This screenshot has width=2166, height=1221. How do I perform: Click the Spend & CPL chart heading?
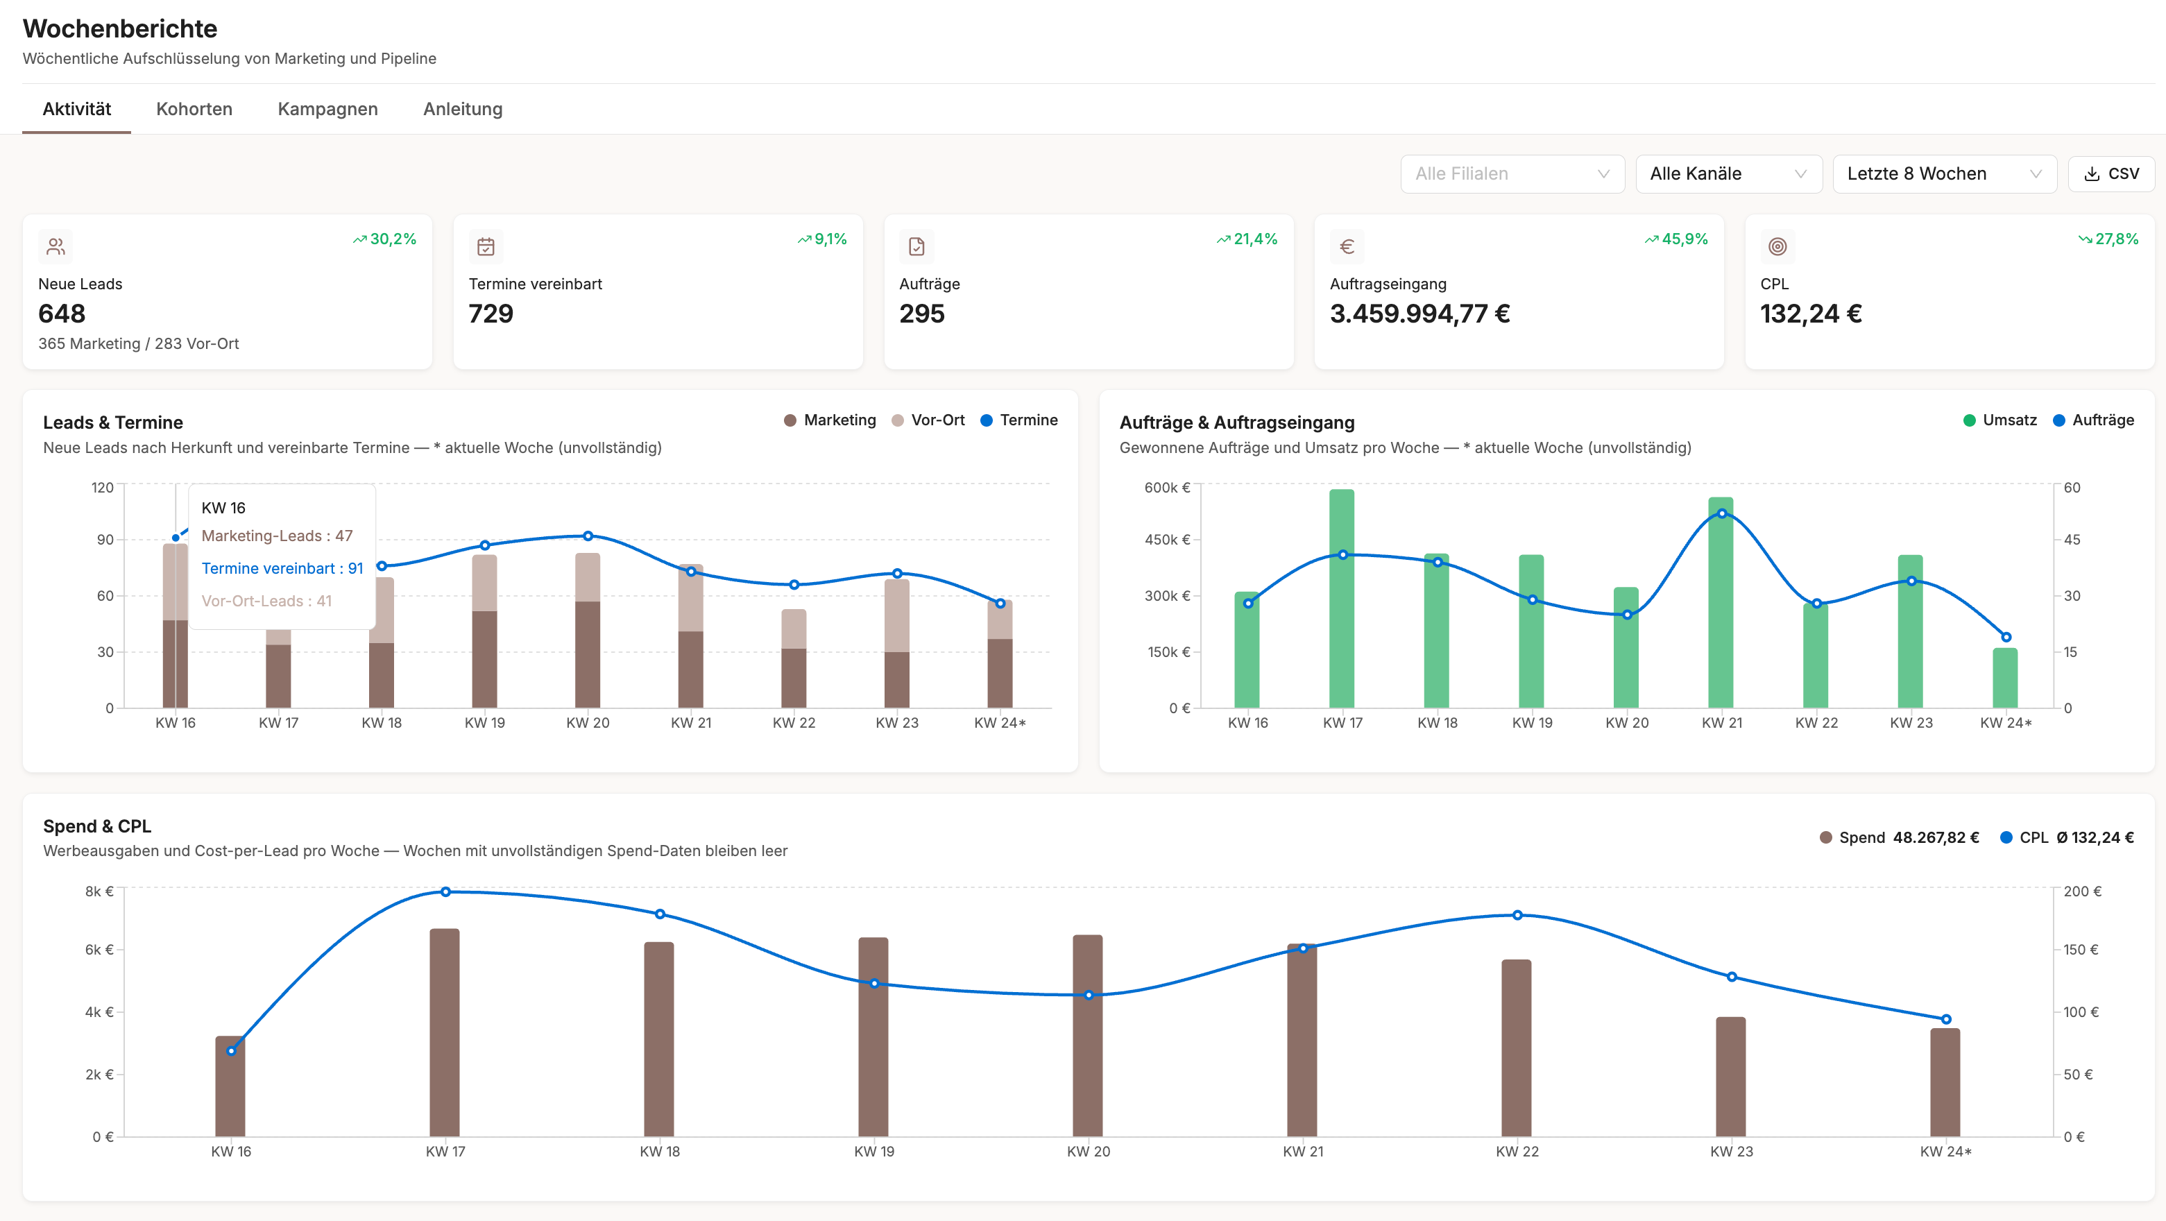(x=98, y=826)
